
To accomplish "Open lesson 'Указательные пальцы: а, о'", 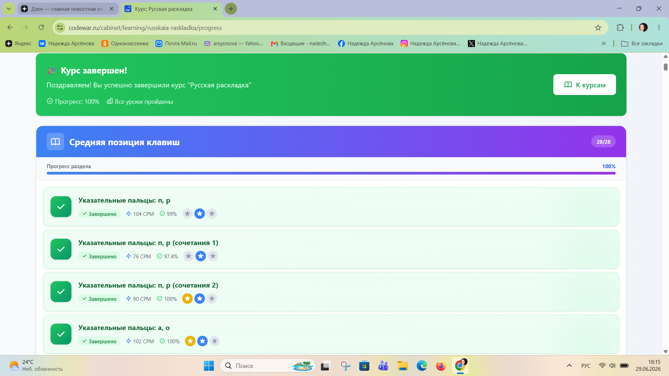I will [x=331, y=334].
